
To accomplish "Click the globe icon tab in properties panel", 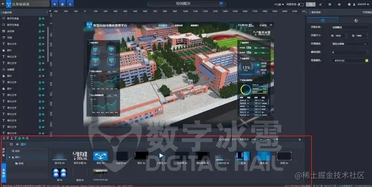I will 356,20.
